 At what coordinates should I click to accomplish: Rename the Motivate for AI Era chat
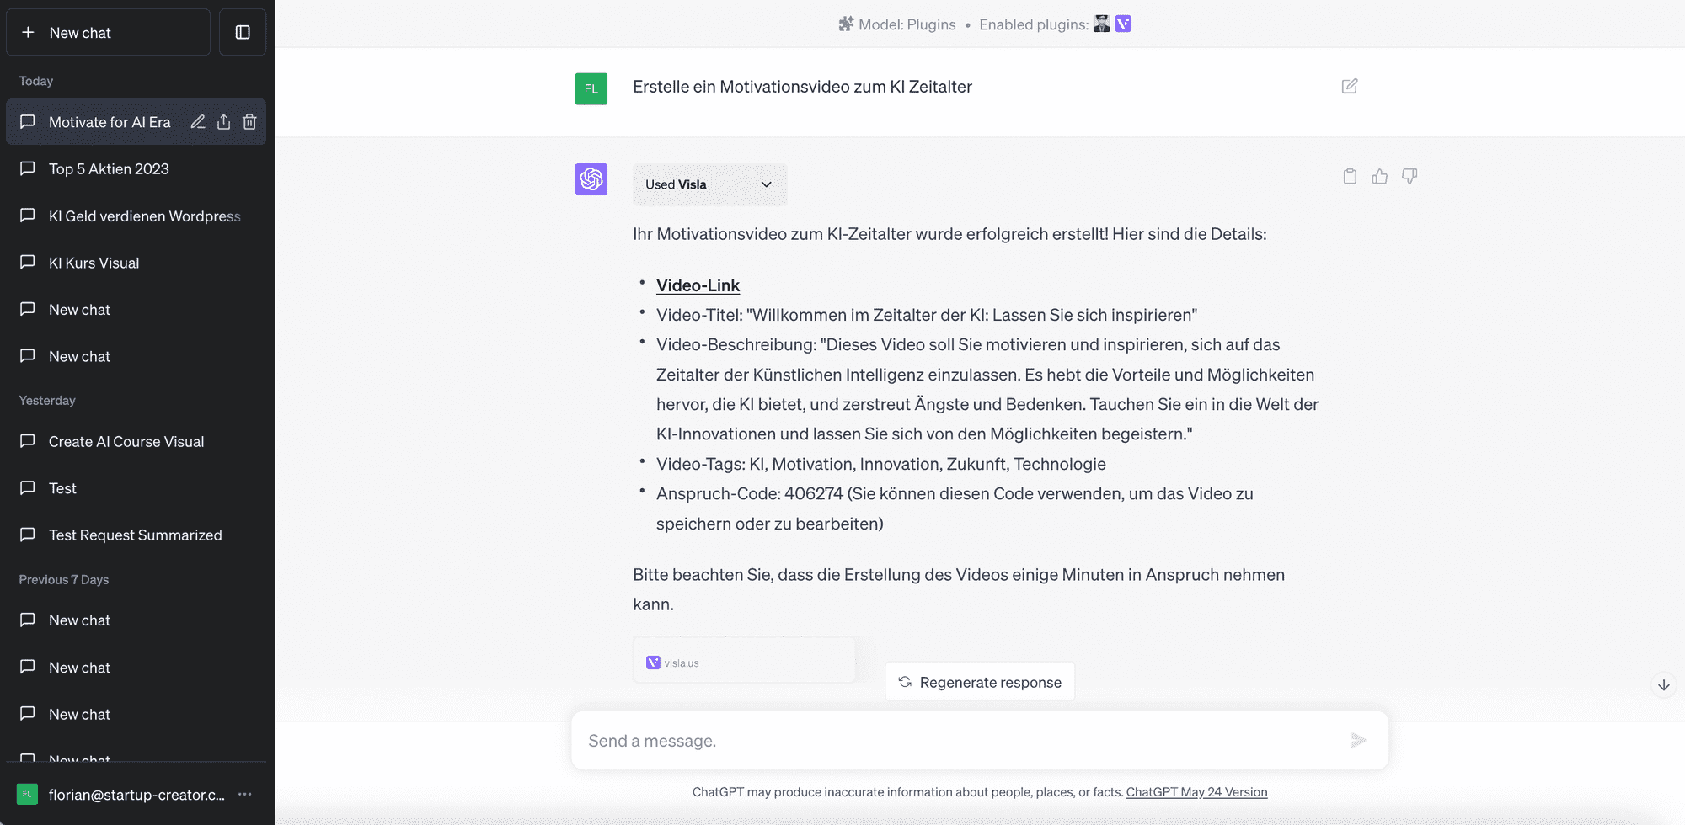click(198, 122)
